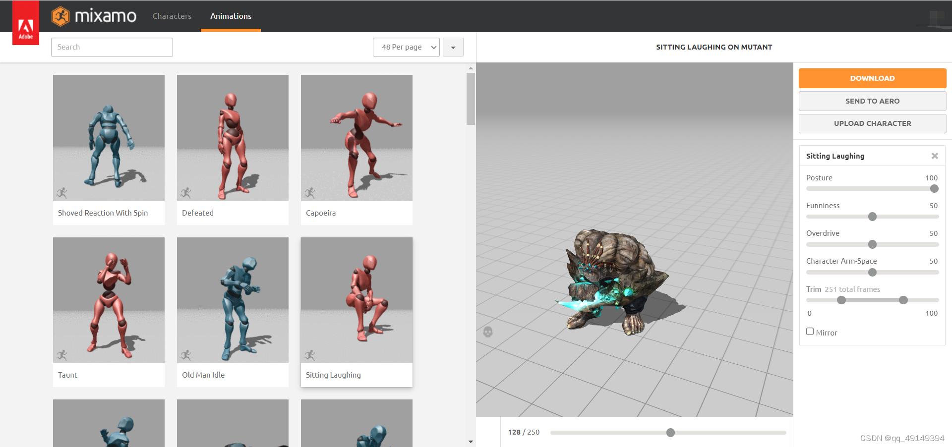Adjust the Posture slider handle
952x447 pixels.
point(934,189)
